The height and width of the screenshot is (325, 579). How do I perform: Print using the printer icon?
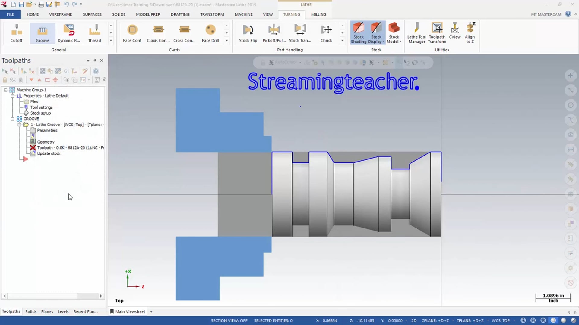(x=41, y=5)
